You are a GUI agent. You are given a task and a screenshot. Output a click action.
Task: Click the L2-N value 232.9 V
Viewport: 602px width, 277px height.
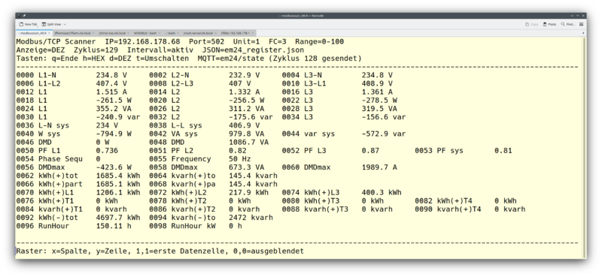pos(244,75)
